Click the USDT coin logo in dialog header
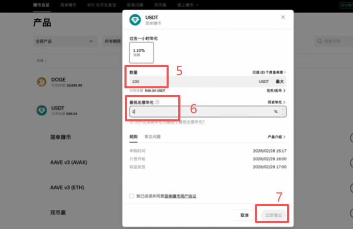 click(x=135, y=20)
